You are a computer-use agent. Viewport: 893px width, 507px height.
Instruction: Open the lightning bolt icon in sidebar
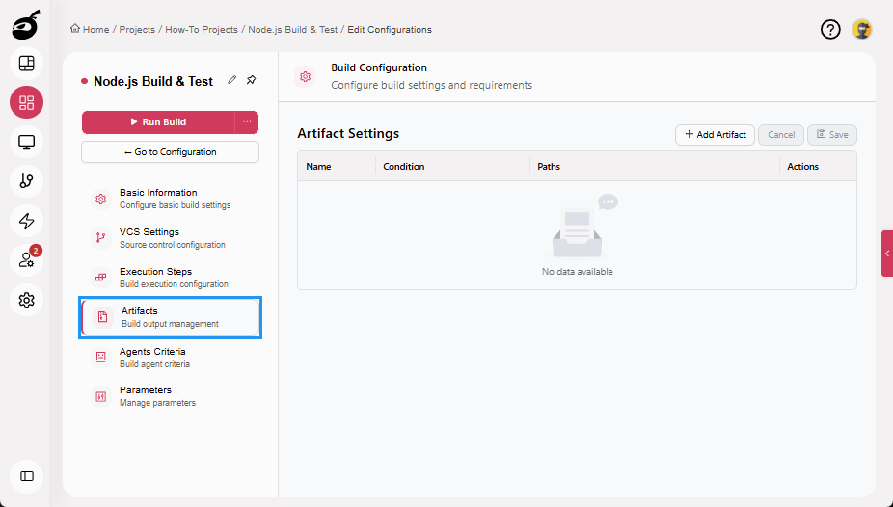coord(26,221)
